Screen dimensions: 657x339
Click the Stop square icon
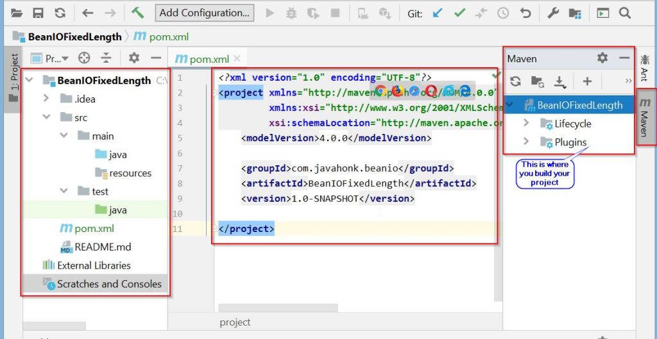(x=335, y=13)
